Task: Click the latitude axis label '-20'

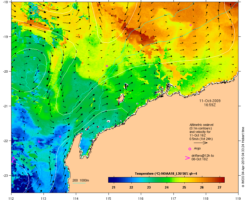Action: (x=6, y=71)
